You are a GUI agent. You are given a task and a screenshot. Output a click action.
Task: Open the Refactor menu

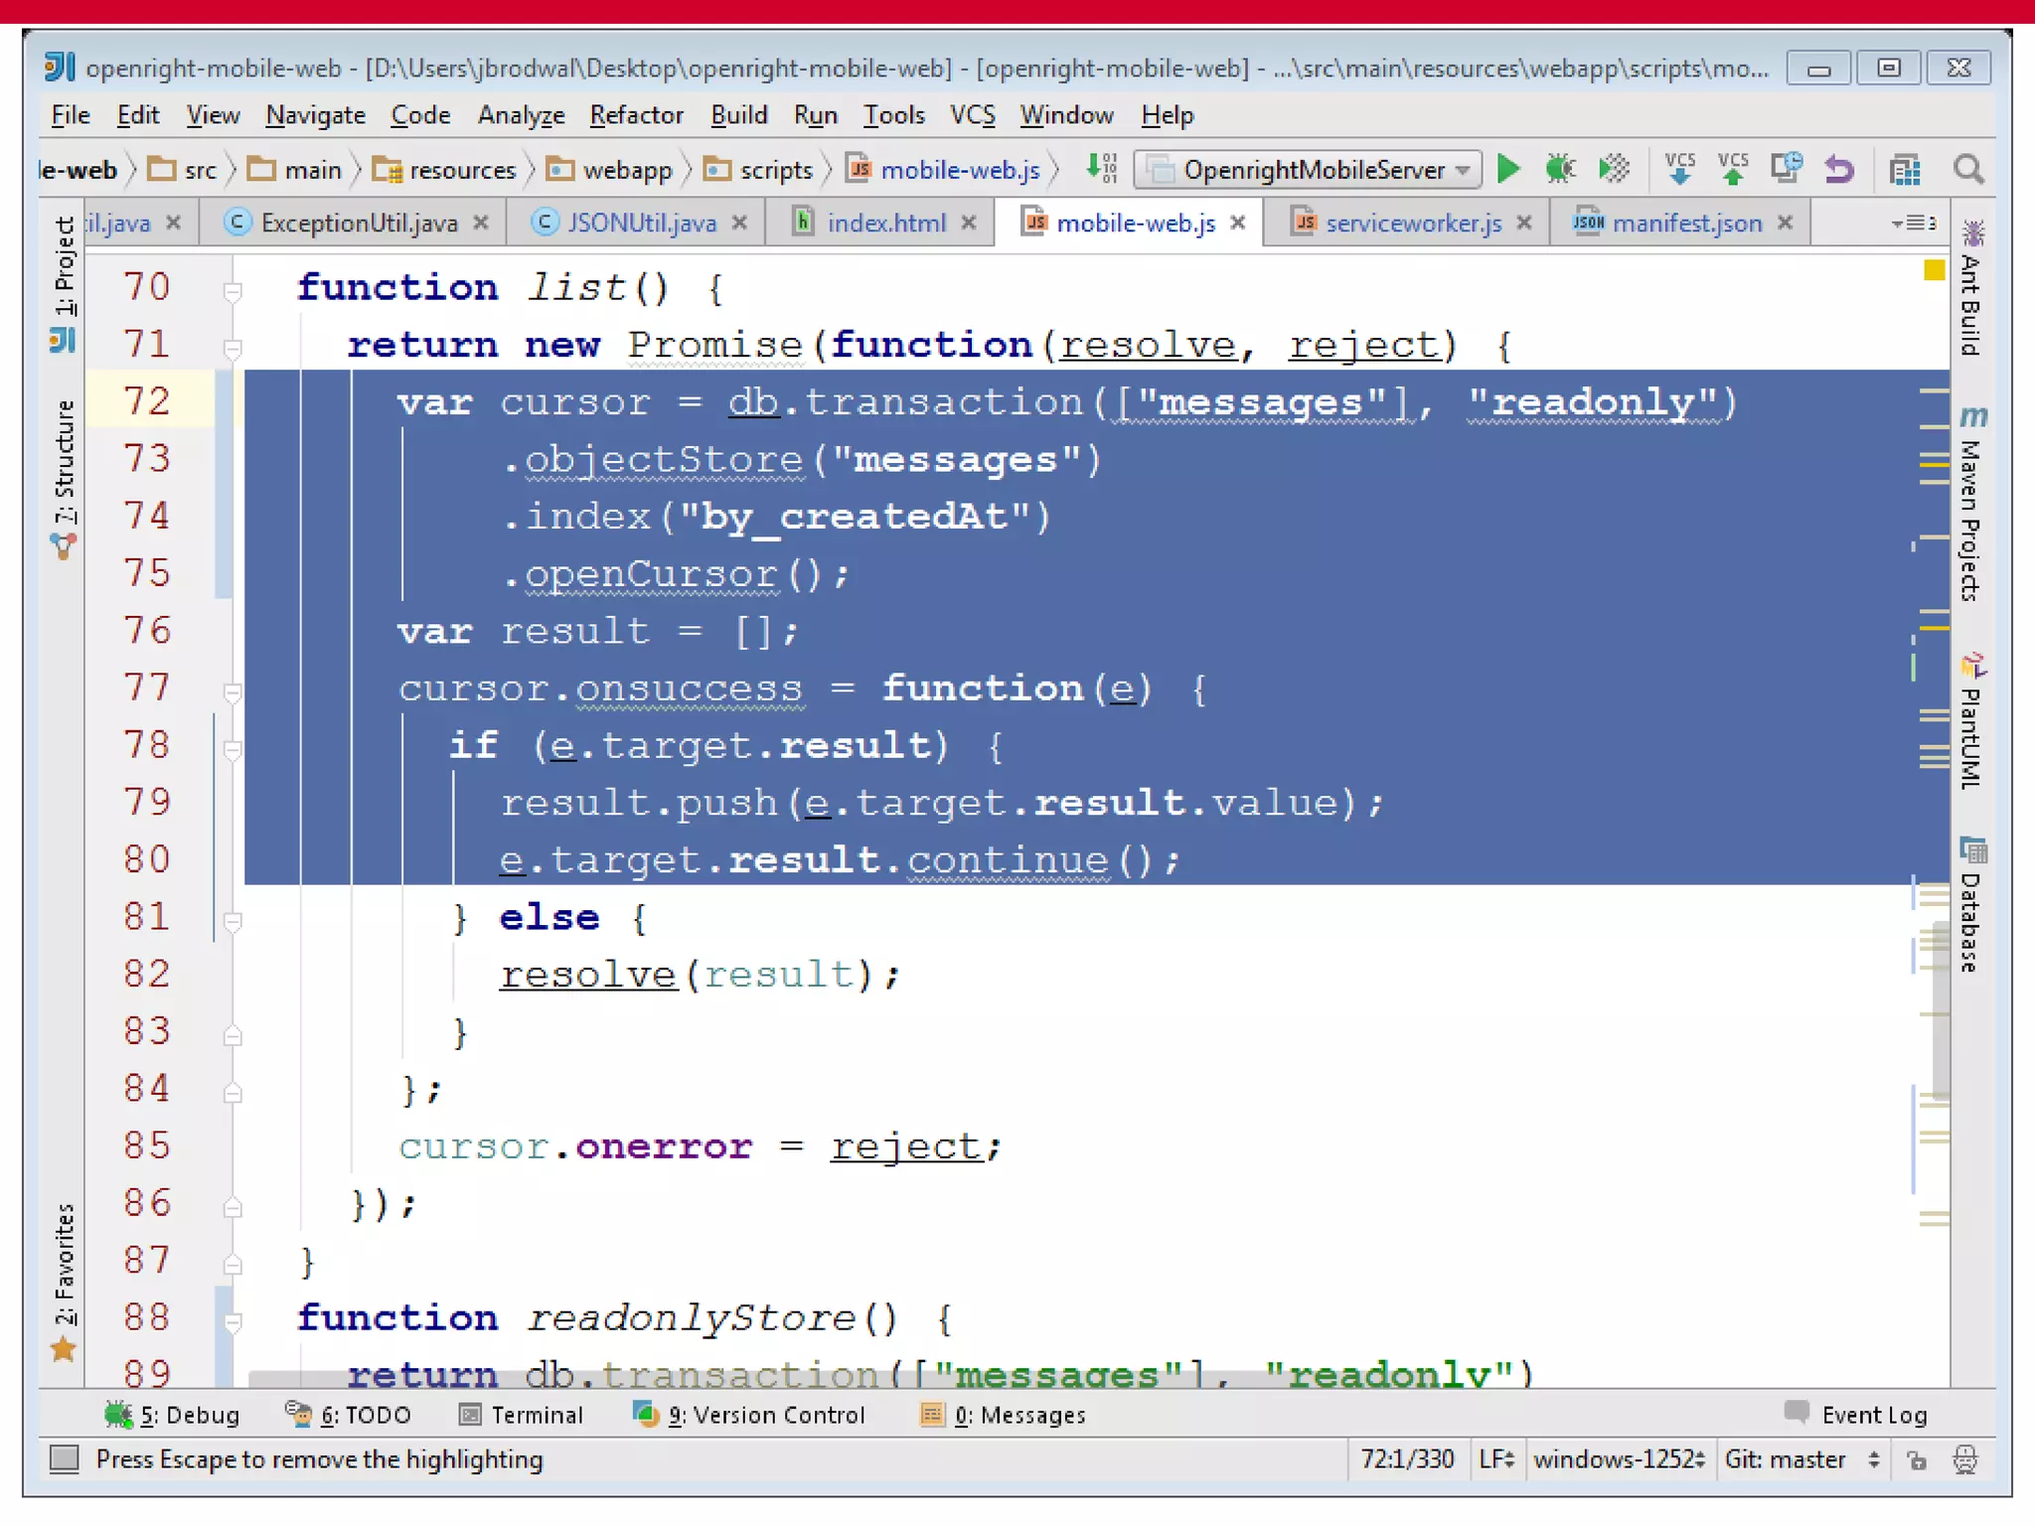point(636,115)
